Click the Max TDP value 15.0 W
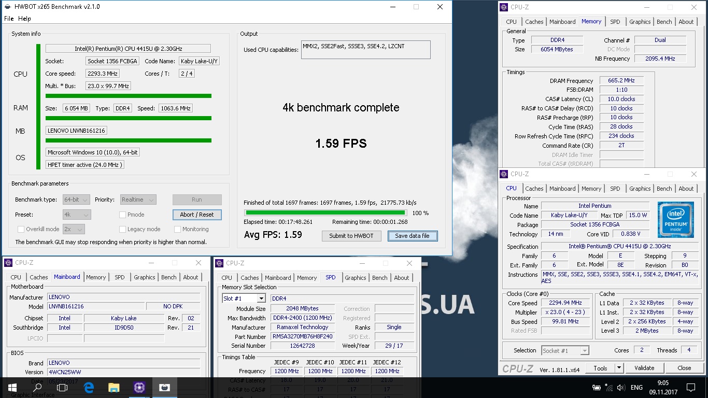 (638, 215)
